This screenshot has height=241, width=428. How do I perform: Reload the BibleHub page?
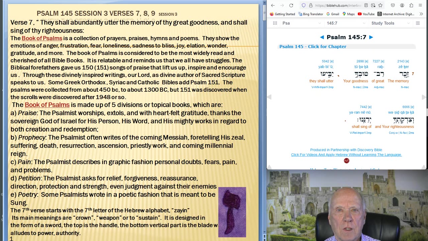(x=291, y=5)
